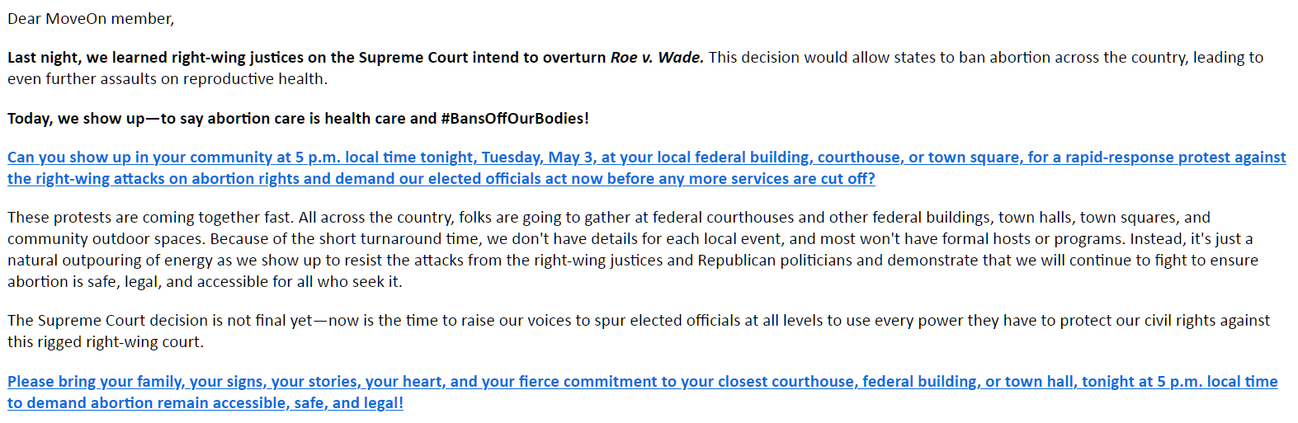
Task: Click link line 'to demand abortion remain accessible, safe, and legal!'
Action: (x=205, y=403)
